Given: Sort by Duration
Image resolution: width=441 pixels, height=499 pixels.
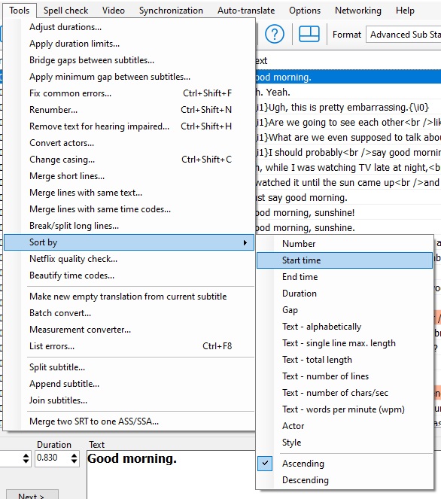Looking at the screenshot, I should tap(345, 294).
